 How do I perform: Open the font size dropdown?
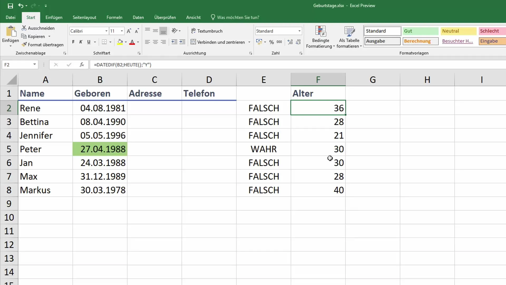122,31
